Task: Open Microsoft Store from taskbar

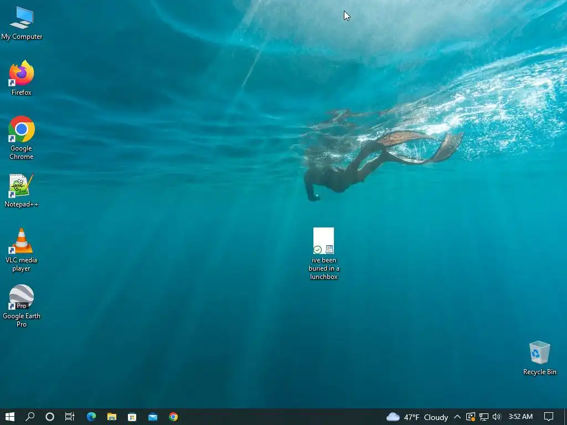Action: click(x=132, y=417)
